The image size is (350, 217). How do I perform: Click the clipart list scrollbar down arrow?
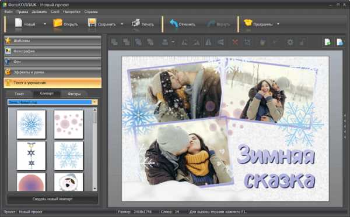[95, 188]
